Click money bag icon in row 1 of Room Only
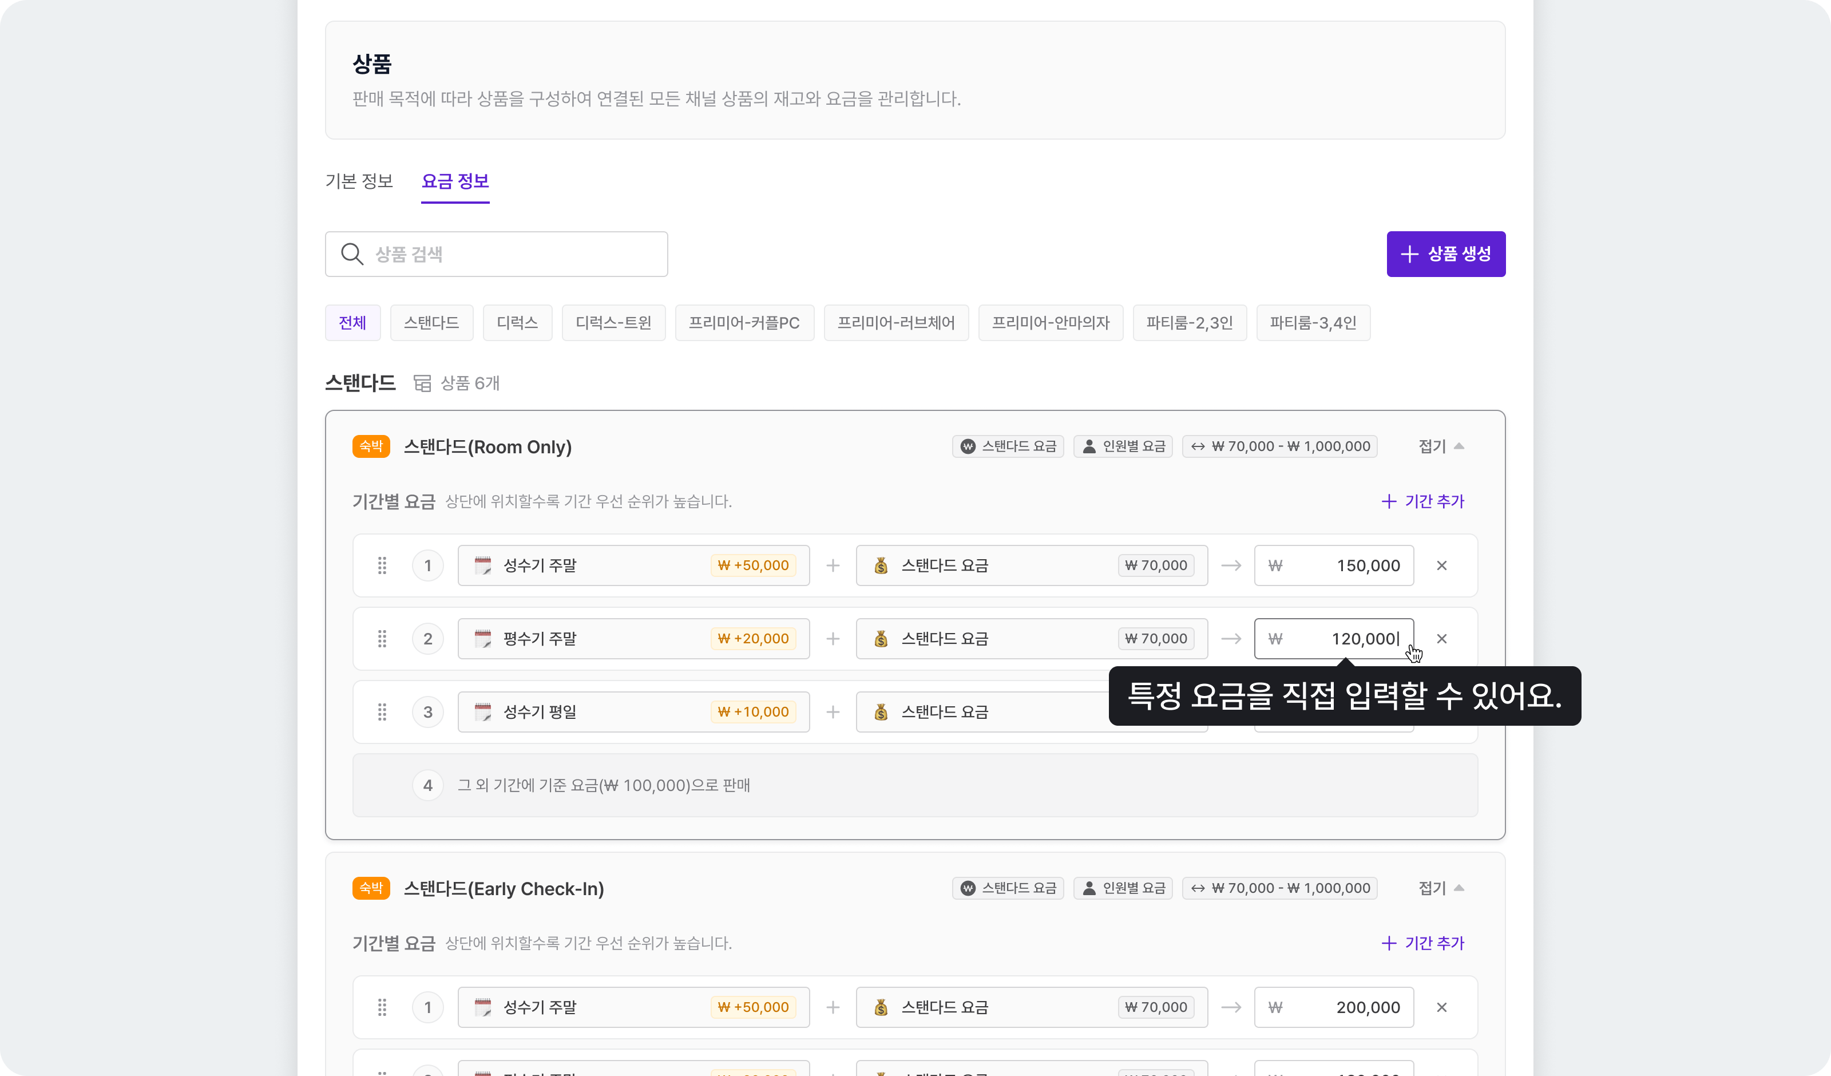 (x=881, y=565)
